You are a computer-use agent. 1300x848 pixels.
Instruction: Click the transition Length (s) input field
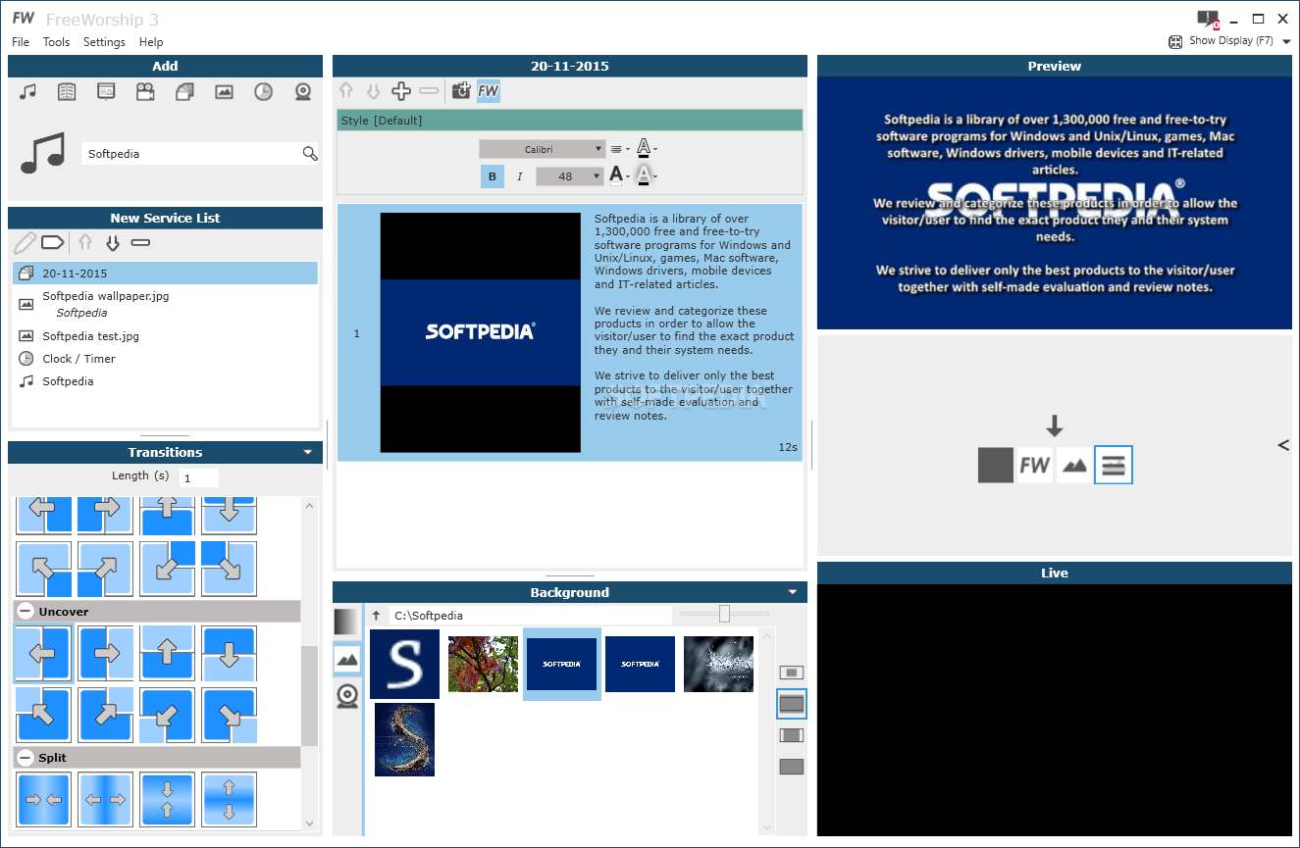click(x=198, y=478)
